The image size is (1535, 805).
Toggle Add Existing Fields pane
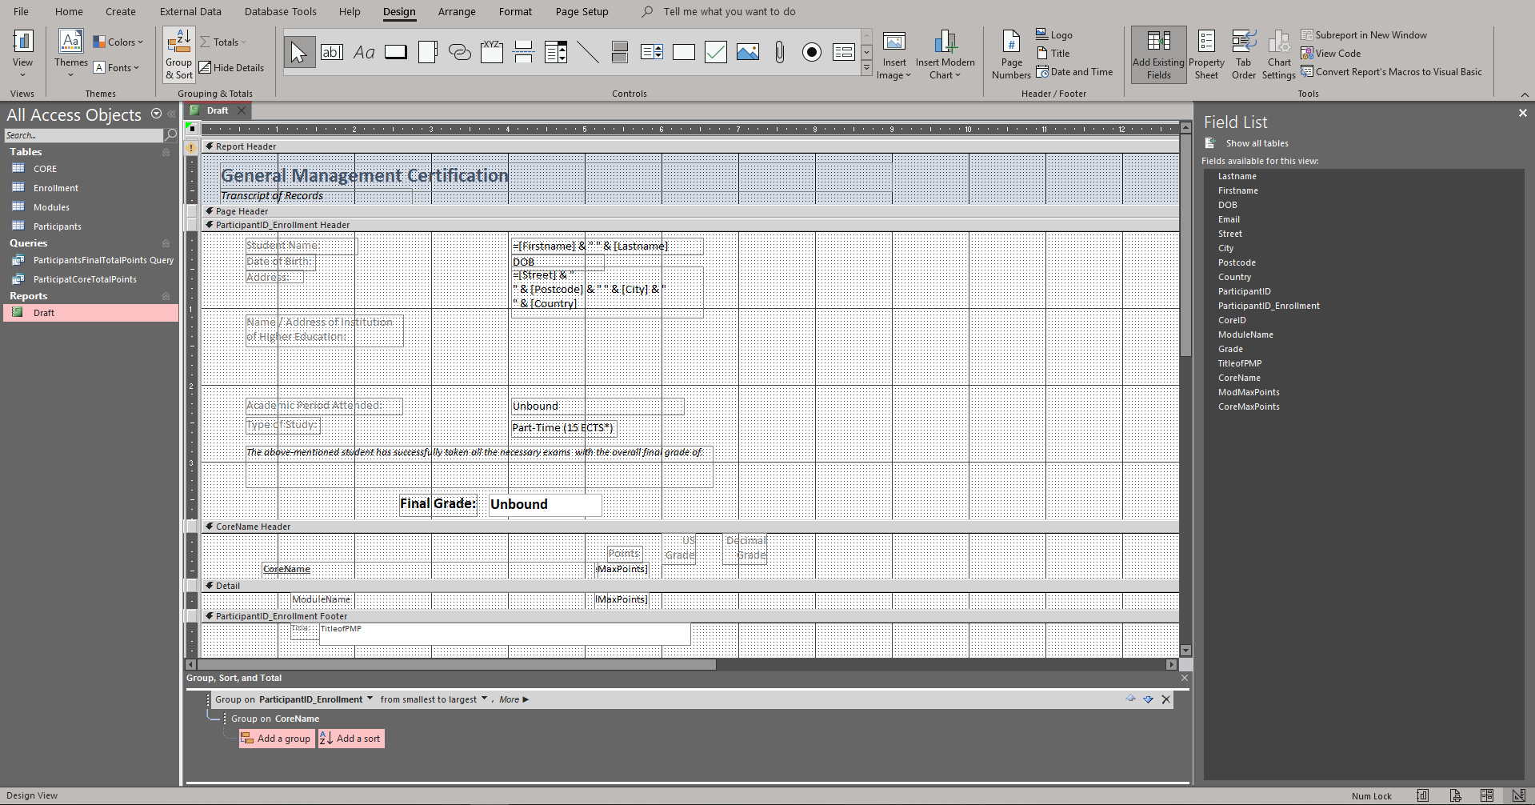coord(1158,54)
